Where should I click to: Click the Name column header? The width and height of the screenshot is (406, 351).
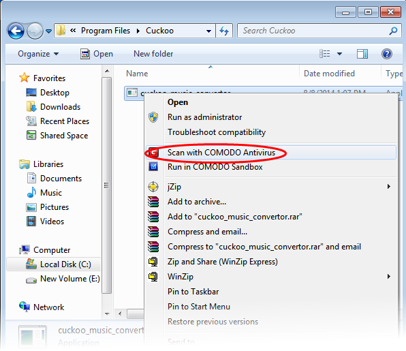tap(137, 74)
